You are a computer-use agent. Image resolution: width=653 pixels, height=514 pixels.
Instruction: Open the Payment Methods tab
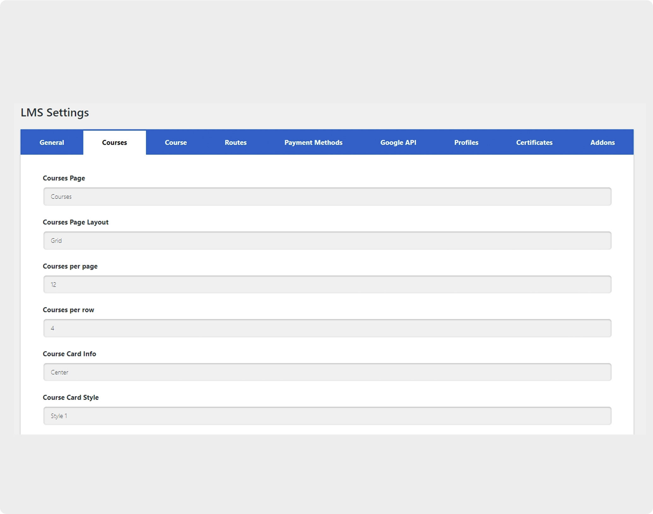pyautogui.click(x=313, y=142)
